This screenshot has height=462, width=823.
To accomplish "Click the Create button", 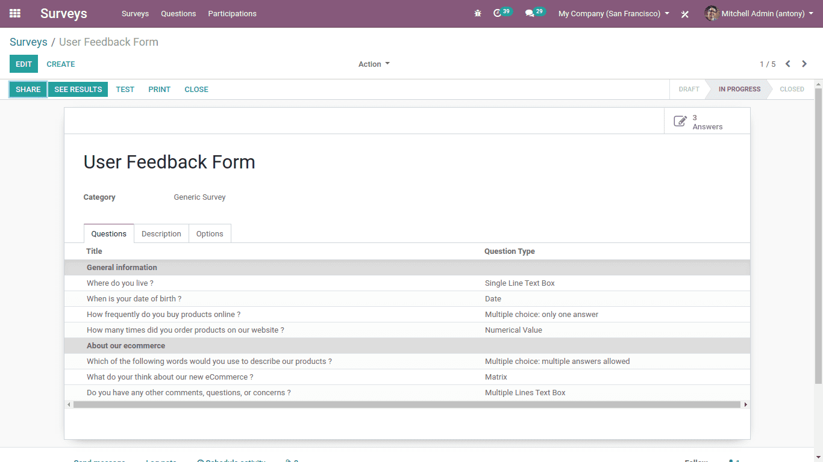I will point(61,64).
